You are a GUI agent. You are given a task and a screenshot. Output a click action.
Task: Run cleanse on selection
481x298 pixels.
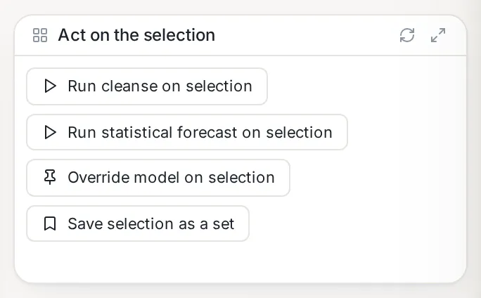click(147, 86)
